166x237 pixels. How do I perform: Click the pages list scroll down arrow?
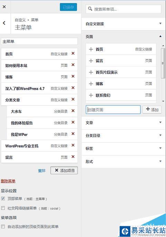coord(163,101)
